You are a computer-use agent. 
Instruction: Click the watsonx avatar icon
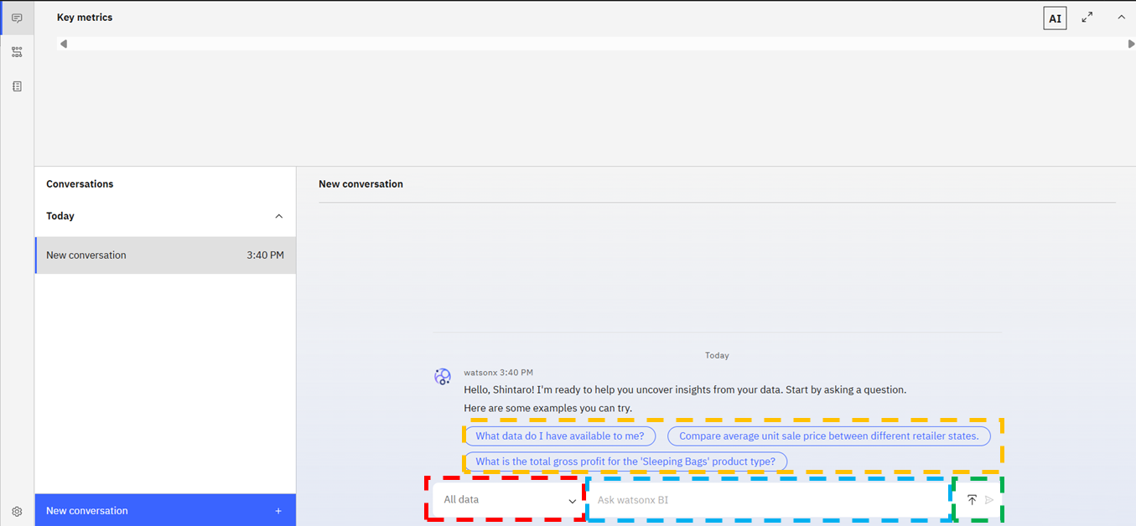coord(443,377)
